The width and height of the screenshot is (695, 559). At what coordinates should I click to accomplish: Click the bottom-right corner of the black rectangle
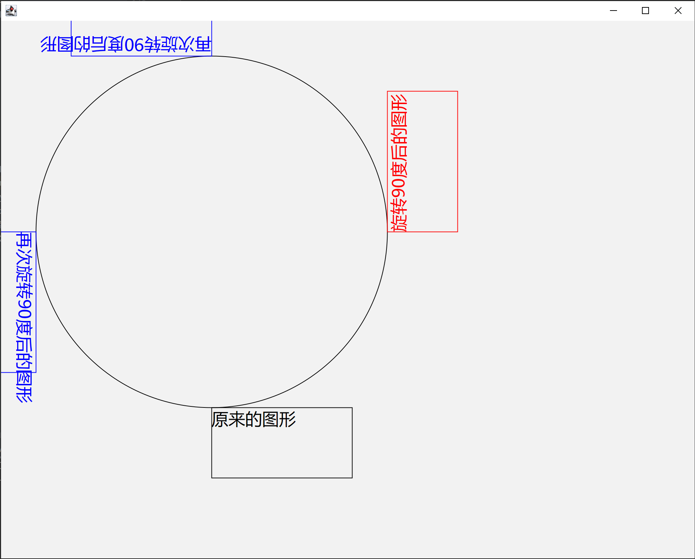[x=352, y=478]
